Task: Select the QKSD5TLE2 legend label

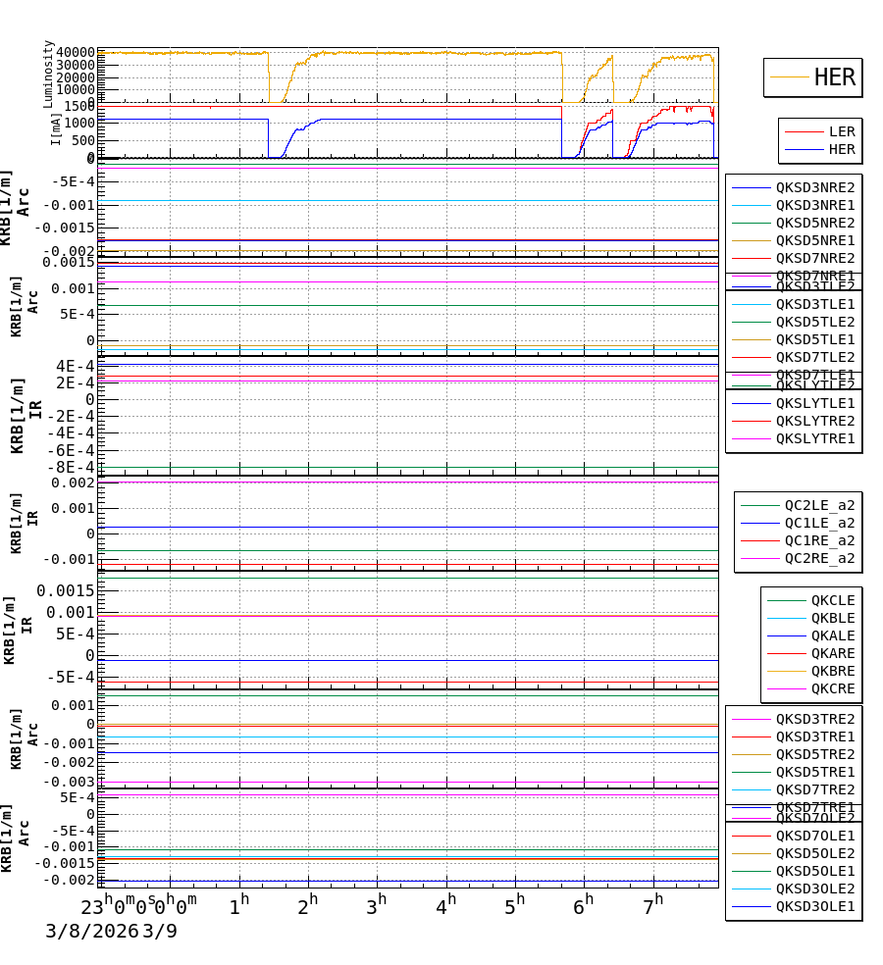Action: point(814,323)
